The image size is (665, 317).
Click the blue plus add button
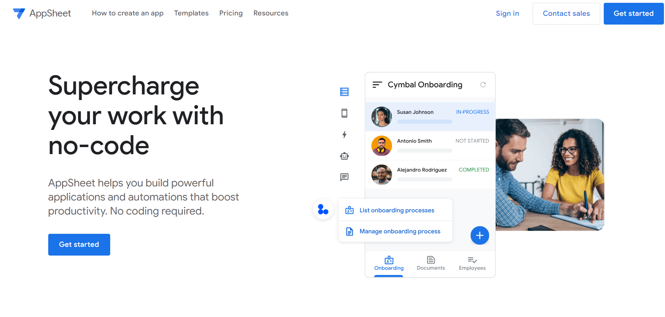point(479,235)
